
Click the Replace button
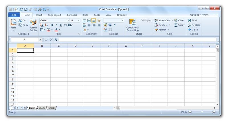click(x=194, y=25)
